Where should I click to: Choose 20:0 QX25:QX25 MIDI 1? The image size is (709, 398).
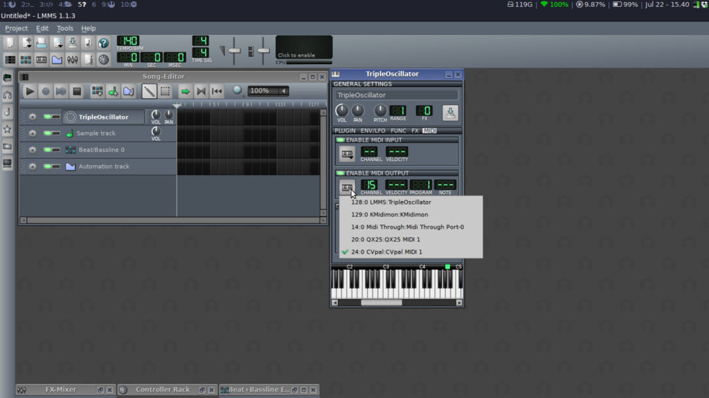coord(411,240)
